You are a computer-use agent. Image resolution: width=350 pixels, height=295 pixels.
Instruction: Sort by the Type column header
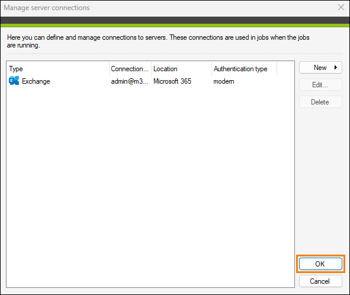[59, 69]
